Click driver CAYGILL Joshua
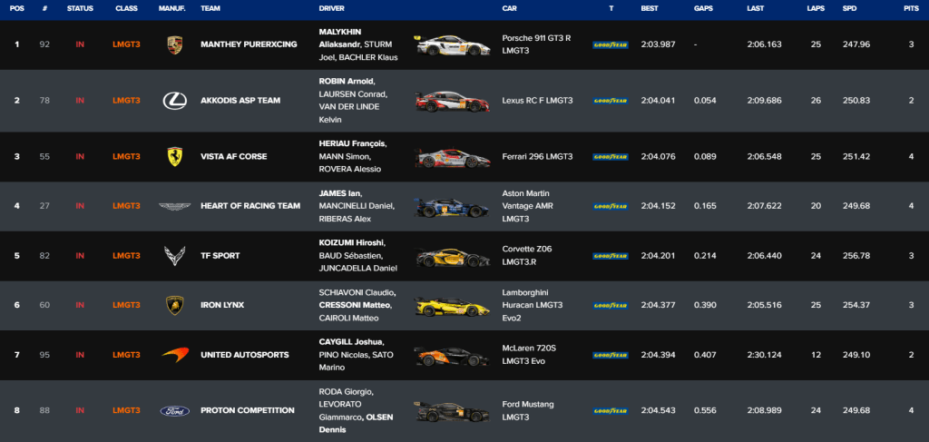 pyautogui.click(x=350, y=342)
